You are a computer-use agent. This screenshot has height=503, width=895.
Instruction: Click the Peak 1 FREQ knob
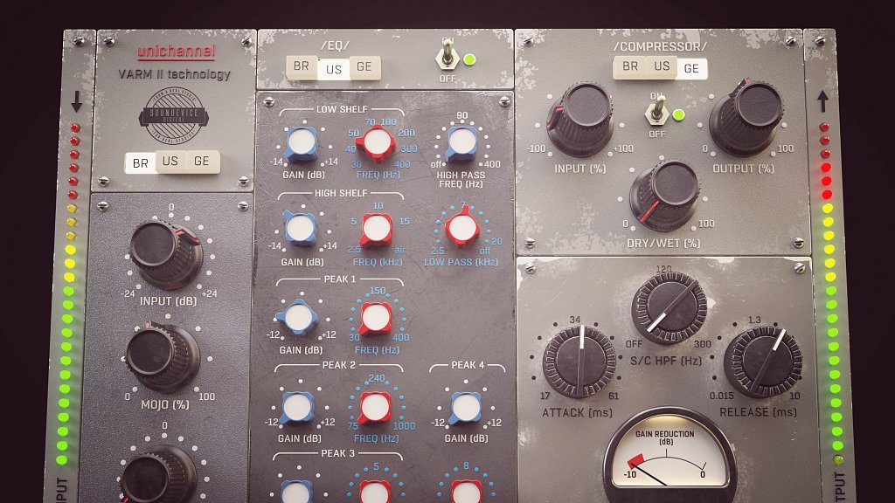point(379,318)
